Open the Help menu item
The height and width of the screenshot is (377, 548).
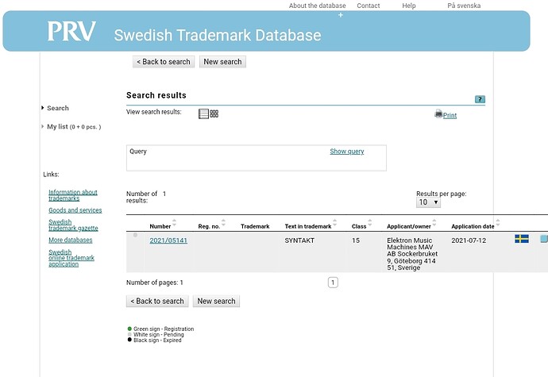point(408,6)
